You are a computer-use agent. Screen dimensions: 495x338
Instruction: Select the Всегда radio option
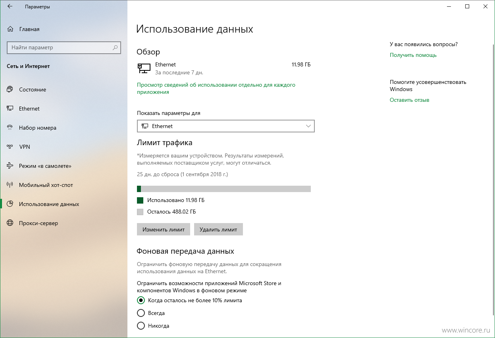141,313
